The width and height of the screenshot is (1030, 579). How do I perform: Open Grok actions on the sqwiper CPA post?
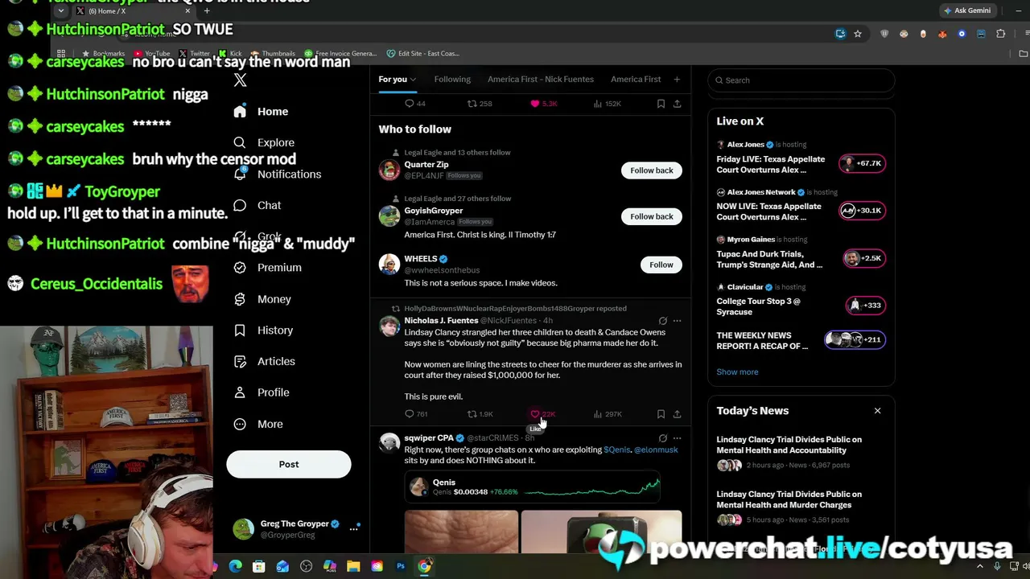pyautogui.click(x=662, y=438)
